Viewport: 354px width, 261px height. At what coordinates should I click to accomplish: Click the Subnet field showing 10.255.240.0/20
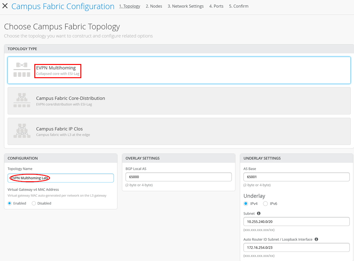(x=296, y=222)
